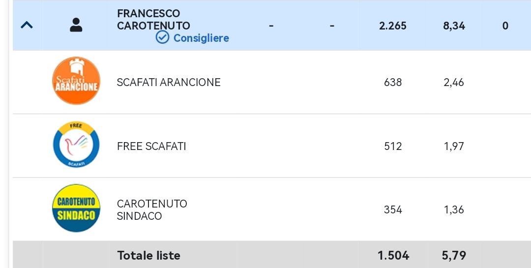This screenshot has width=531, height=268.
Task: Click the 5,79 total list percentage
Action: (x=454, y=256)
